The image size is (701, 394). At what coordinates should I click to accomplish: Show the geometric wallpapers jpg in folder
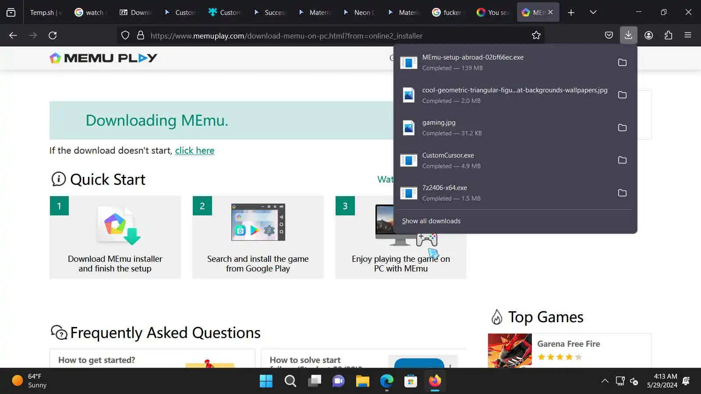click(x=622, y=95)
